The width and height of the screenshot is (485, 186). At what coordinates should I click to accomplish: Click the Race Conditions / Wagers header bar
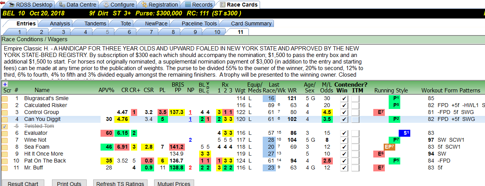coord(243,39)
